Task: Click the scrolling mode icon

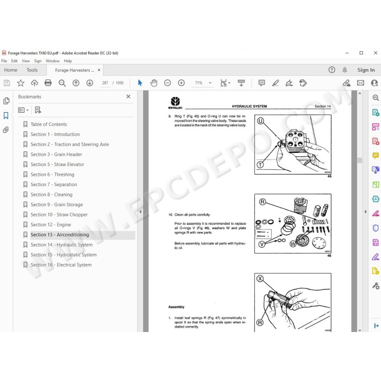Action: point(241,83)
